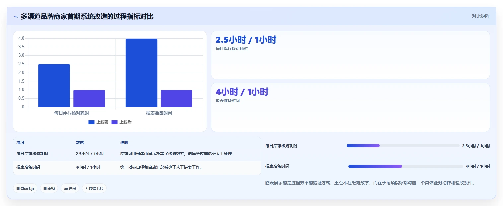The image size is (503, 206).
Task: Click the 报表准备时间 chart axis label
Action: (159, 113)
